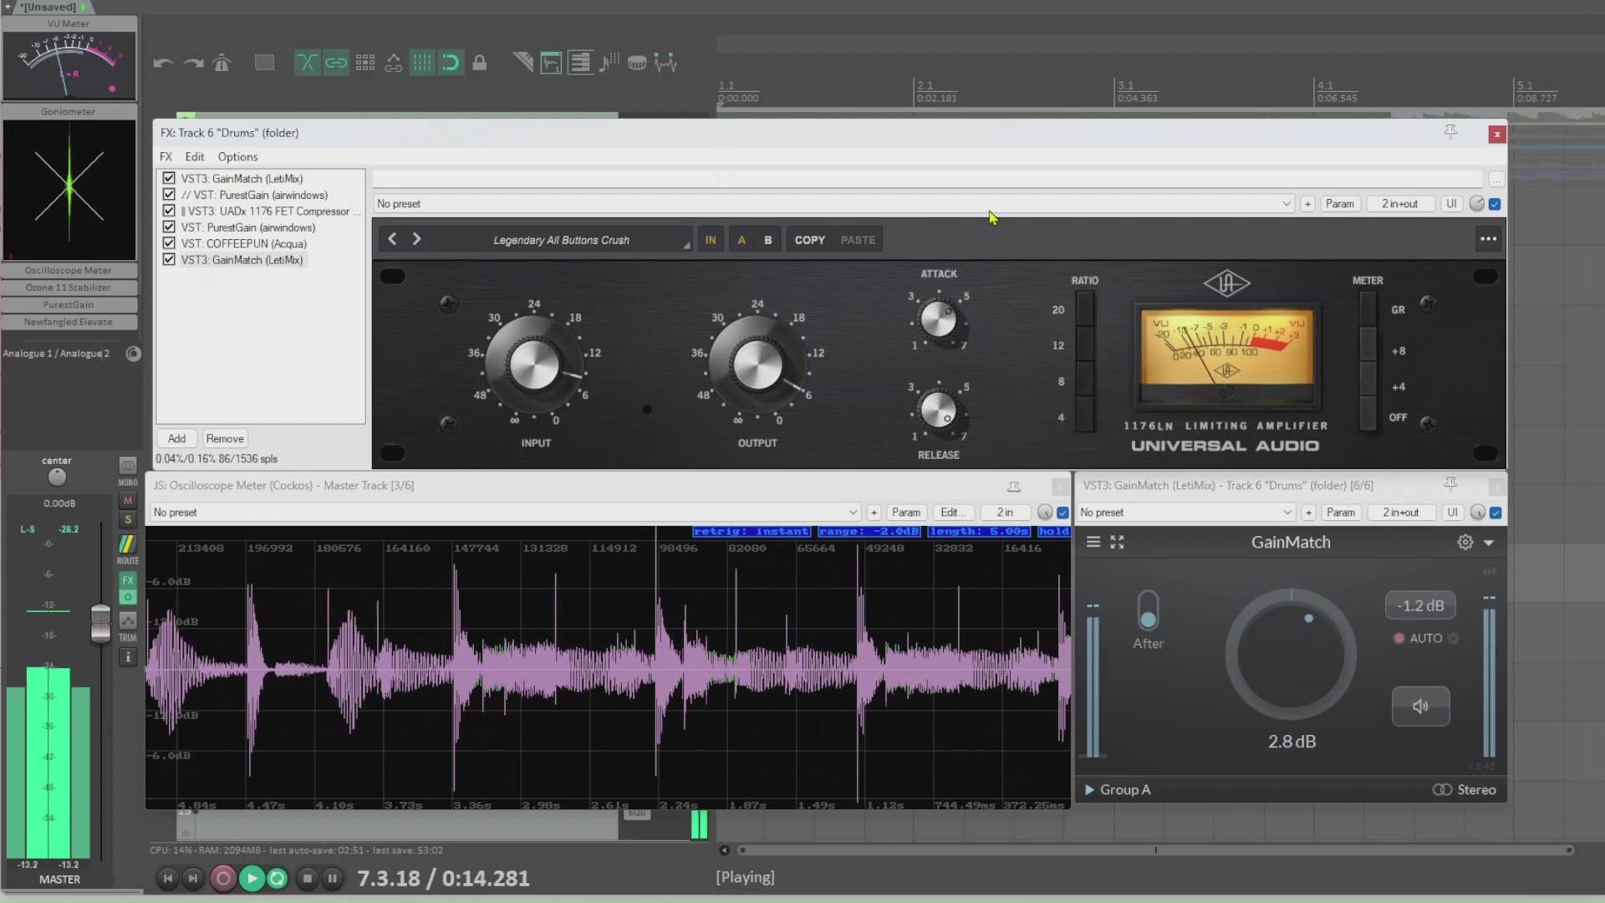The height and width of the screenshot is (903, 1605).
Task: Click the TRIM icon on the Master strip
Action: [x=127, y=621]
